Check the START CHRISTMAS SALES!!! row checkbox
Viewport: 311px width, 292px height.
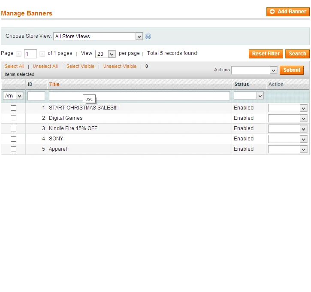coord(13,108)
